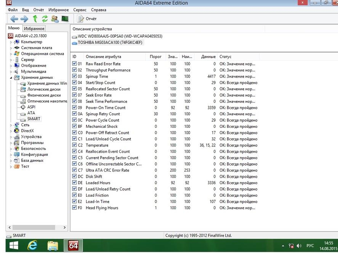Go up one level with green arrow
The height and width of the screenshot is (253, 338).
click(35, 19)
